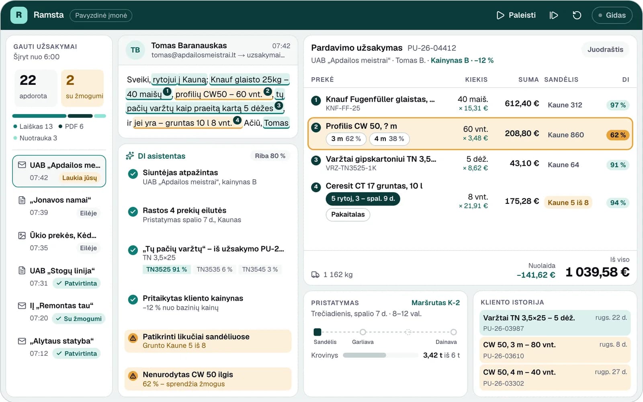This screenshot has width=643, height=402.
Task: Click the envelope icon beside „Alytaus statyba"
Action: click(22, 341)
